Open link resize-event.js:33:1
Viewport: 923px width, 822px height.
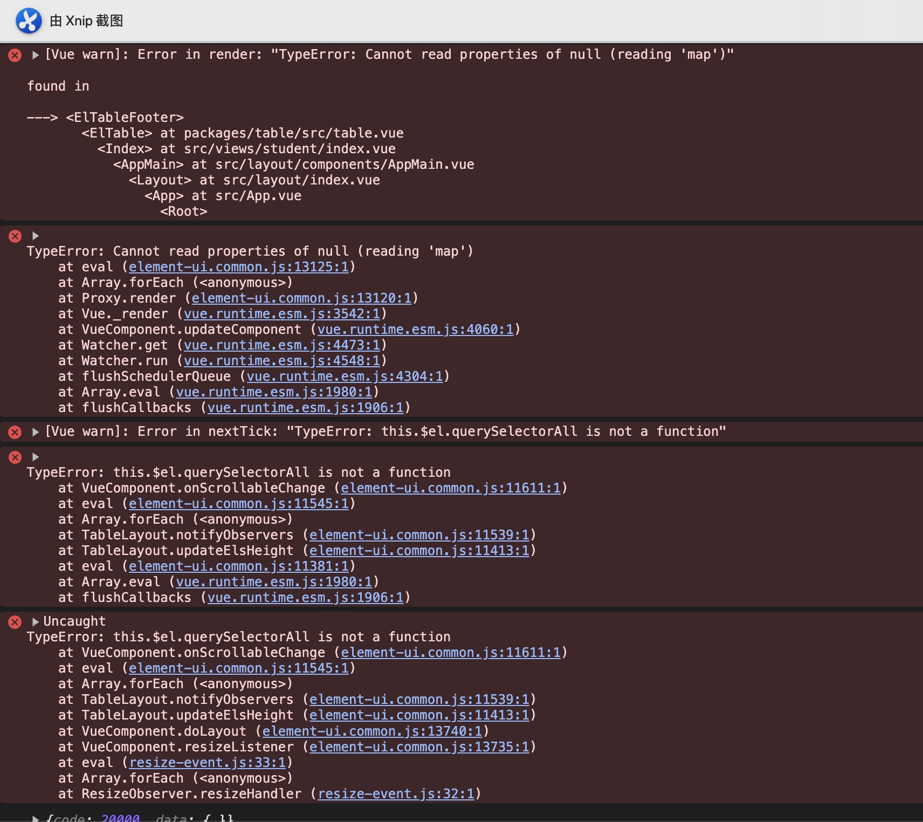point(208,763)
